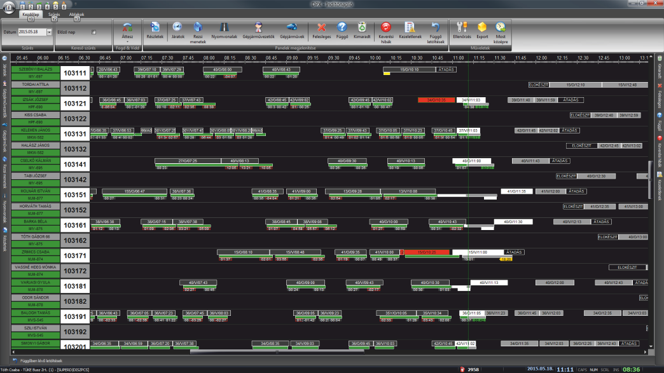Click the Dátum date input field
The width and height of the screenshot is (664, 373).
point(32,32)
